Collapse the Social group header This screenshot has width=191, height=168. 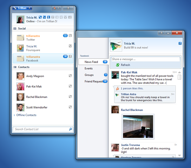43,29
